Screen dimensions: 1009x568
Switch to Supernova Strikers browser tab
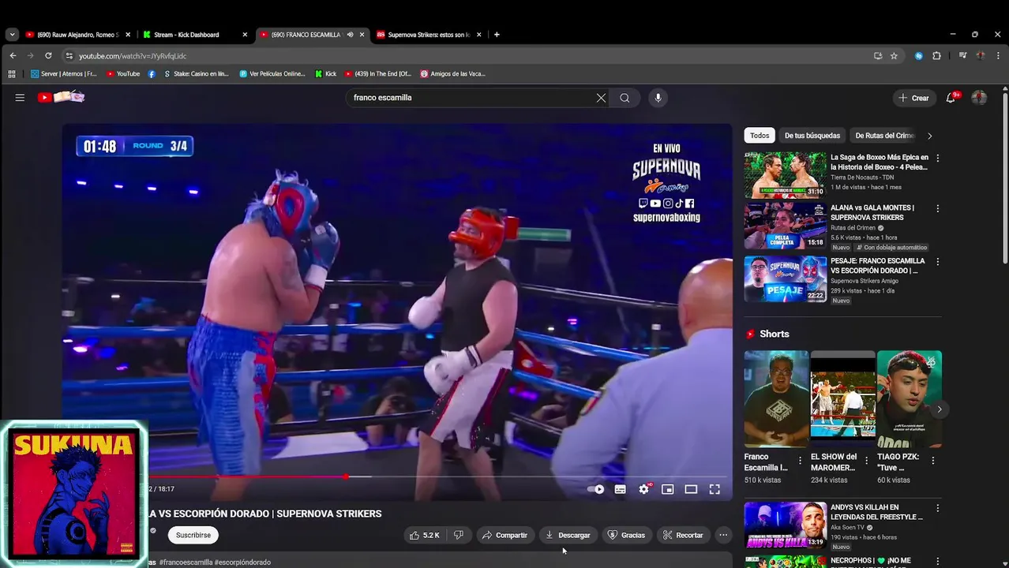pos(429,35)
